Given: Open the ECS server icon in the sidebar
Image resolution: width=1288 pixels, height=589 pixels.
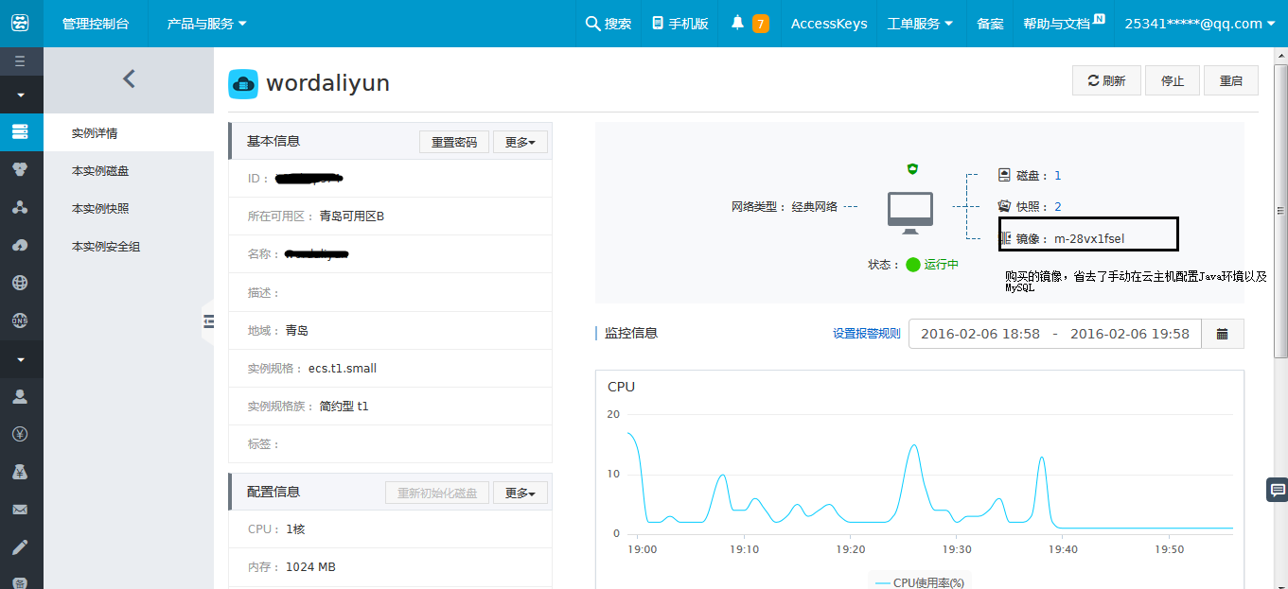Looking at the screenshot, I should pyautogui.click(x=21, y=132).
